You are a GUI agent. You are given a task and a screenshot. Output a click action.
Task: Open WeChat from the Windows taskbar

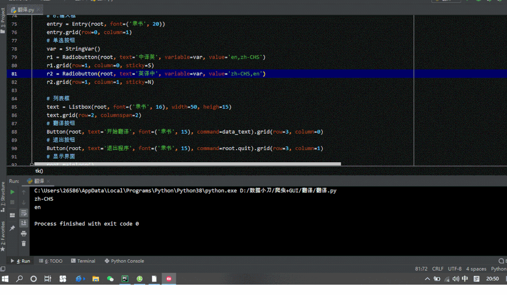pos(110,279)
